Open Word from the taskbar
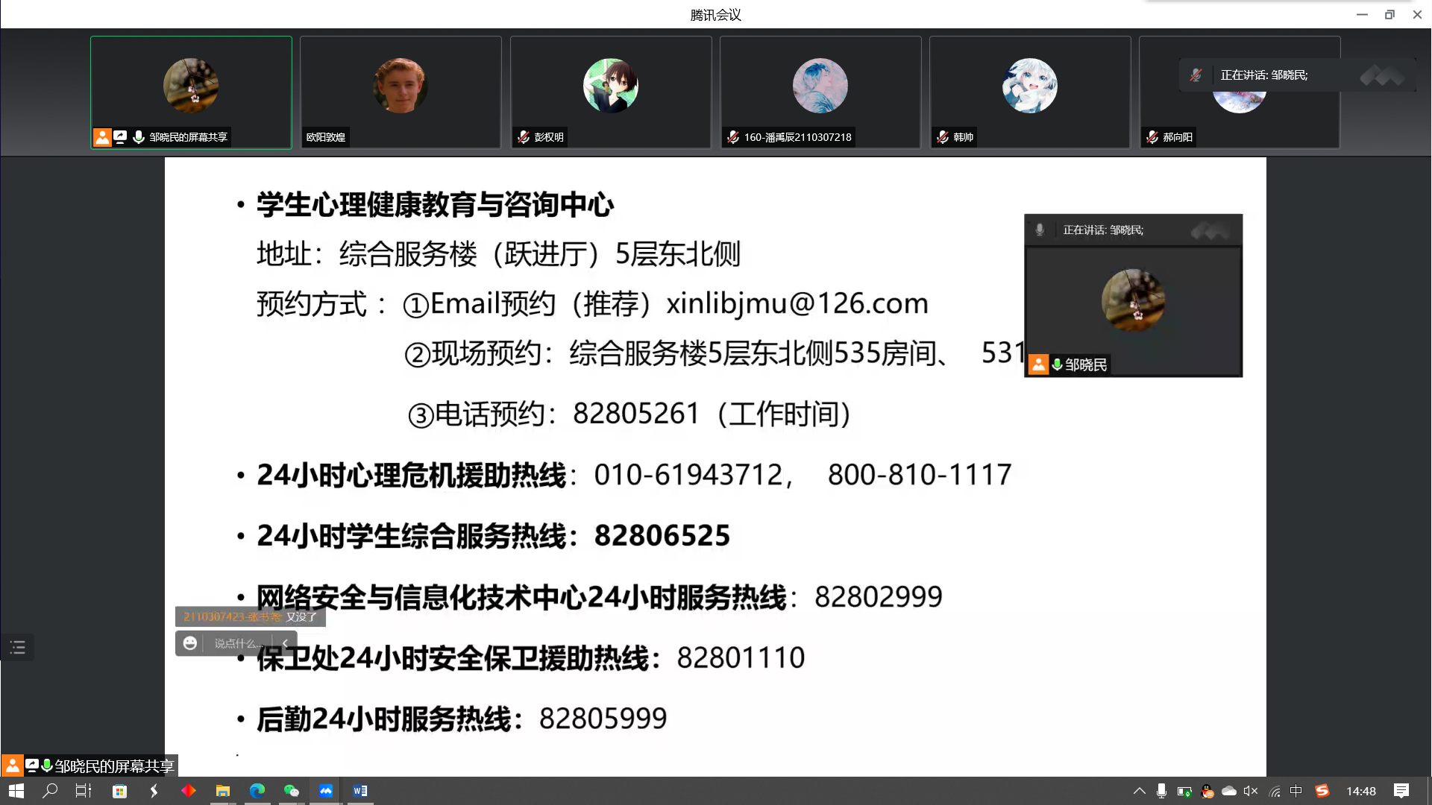The image size is (1432, 805). (360, 791)
